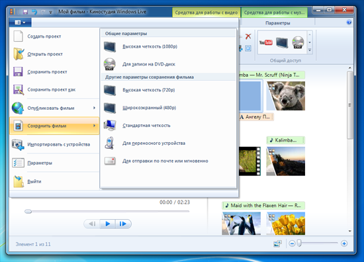Viewport: 364px width, 262px height.
Task: Select Импортировать с устройства
Action: pyautogui.click(x=54, y=144)
